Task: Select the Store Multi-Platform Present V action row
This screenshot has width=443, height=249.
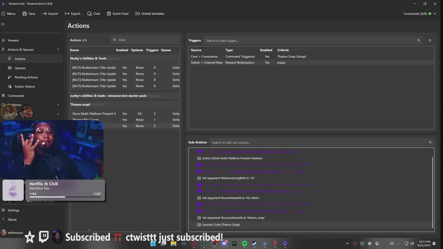Action: (125, 114)
